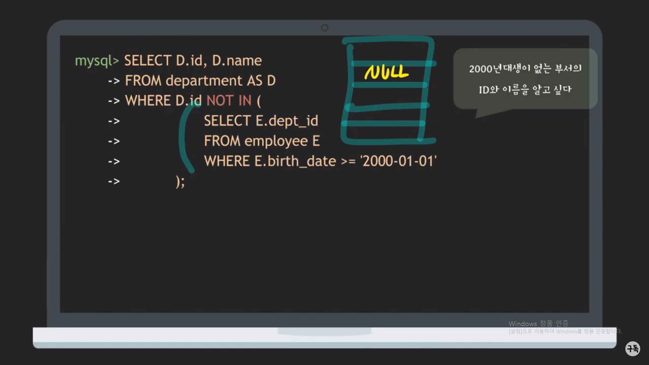This screenshot has width=649, height=365.
Task: Click the red NOT IN keyword
Action: (x=229, y=101)
